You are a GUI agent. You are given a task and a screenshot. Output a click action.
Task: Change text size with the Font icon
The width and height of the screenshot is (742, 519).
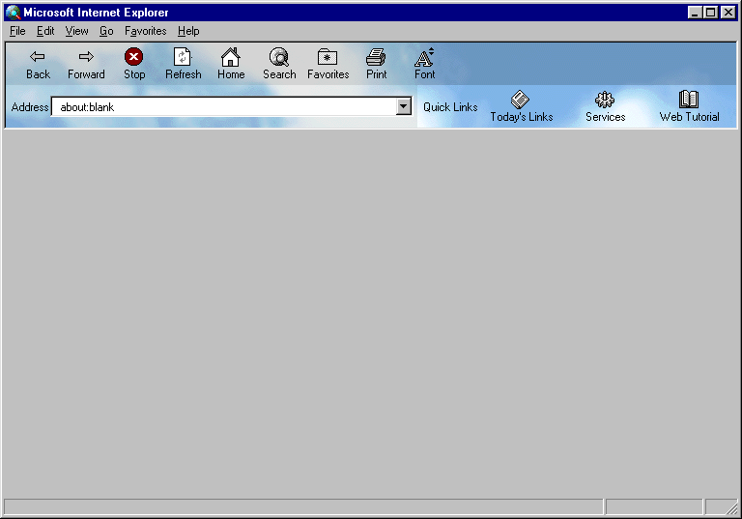pyautogui.click(x=424, y=64)
